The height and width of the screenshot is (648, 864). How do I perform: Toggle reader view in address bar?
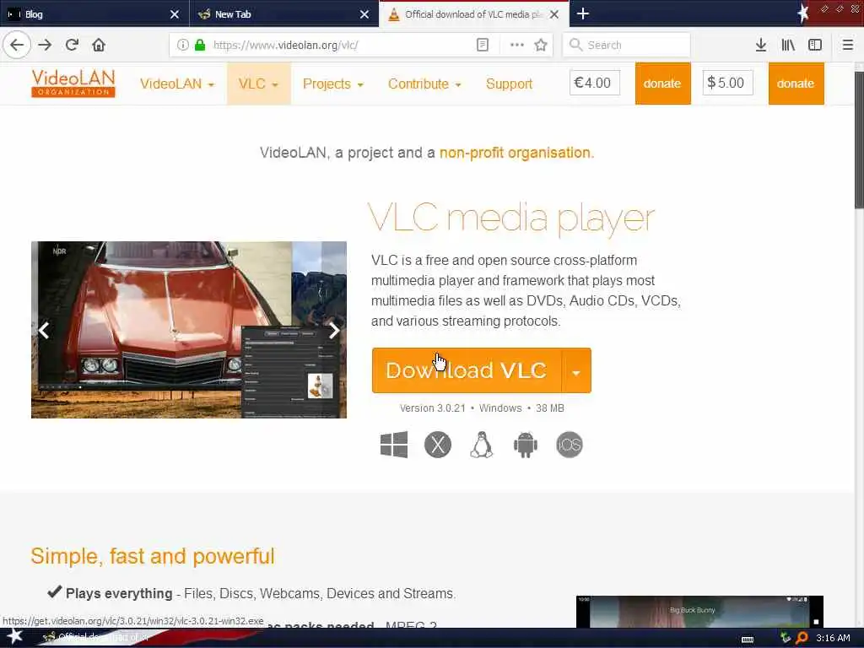(482, 45)
